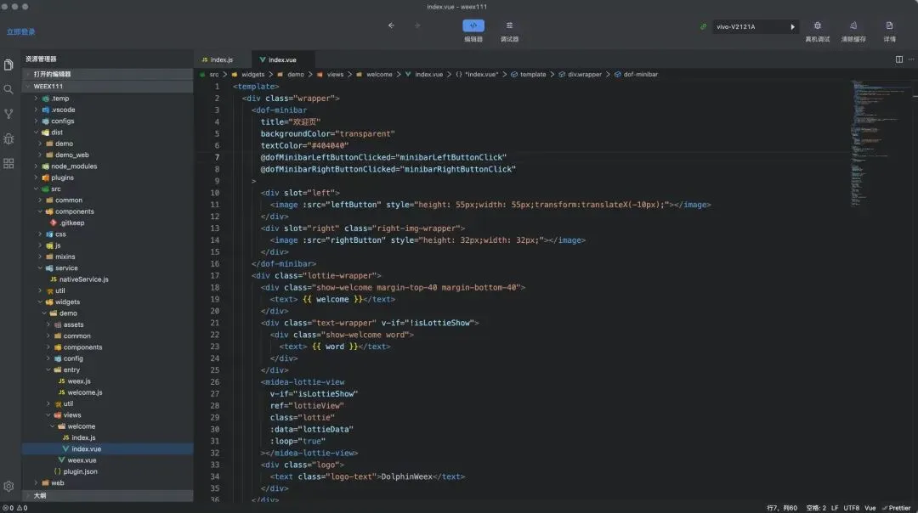Collapse the src folder

108,189
